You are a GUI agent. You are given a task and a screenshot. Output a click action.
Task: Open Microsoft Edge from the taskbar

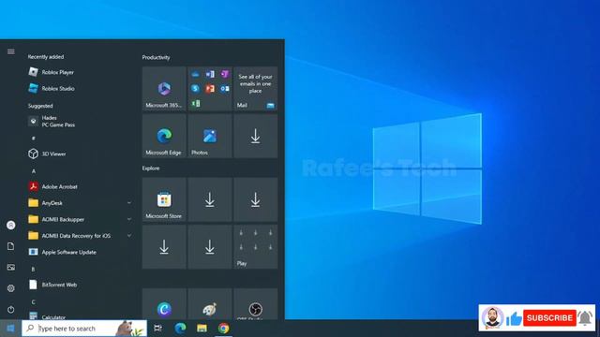(180, 329)
